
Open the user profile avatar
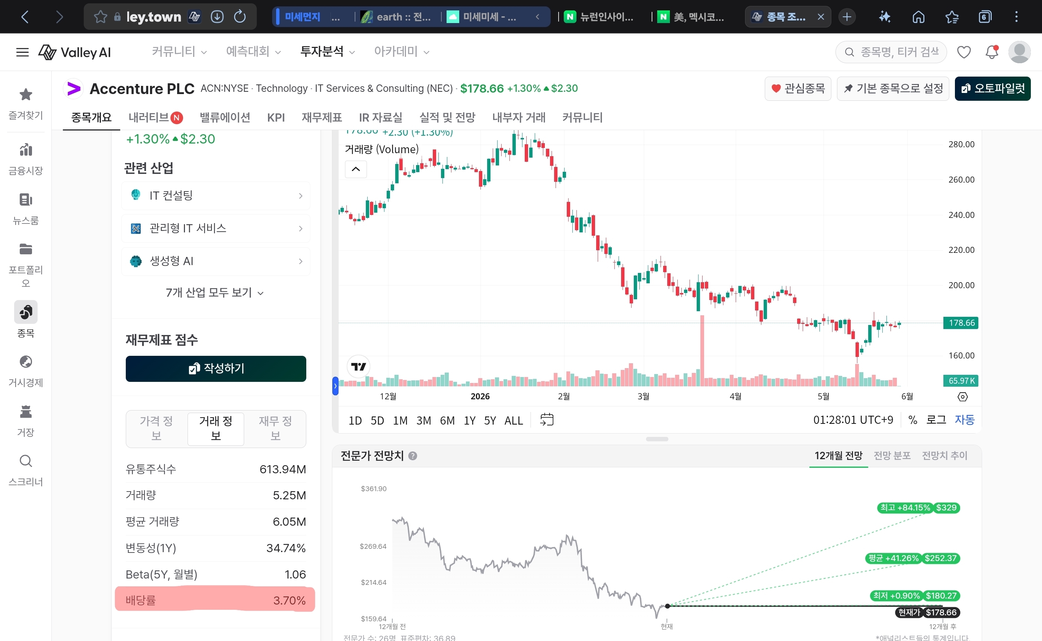(x=1020, y=52)
